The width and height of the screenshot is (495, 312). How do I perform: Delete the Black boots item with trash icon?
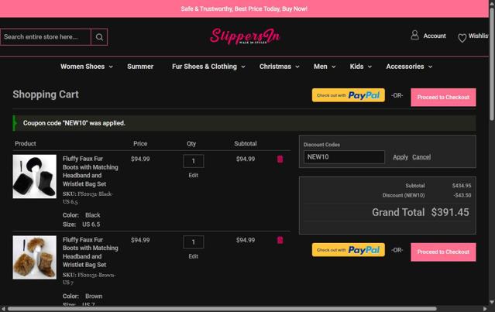click(280, 159)
